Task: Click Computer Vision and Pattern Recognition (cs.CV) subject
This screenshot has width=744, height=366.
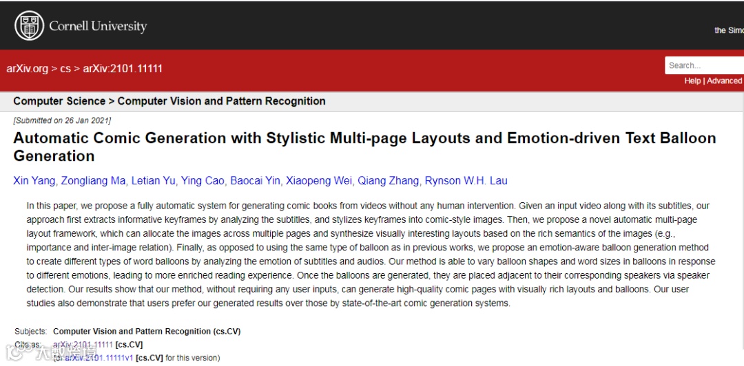Action: (x=147, y=332)
